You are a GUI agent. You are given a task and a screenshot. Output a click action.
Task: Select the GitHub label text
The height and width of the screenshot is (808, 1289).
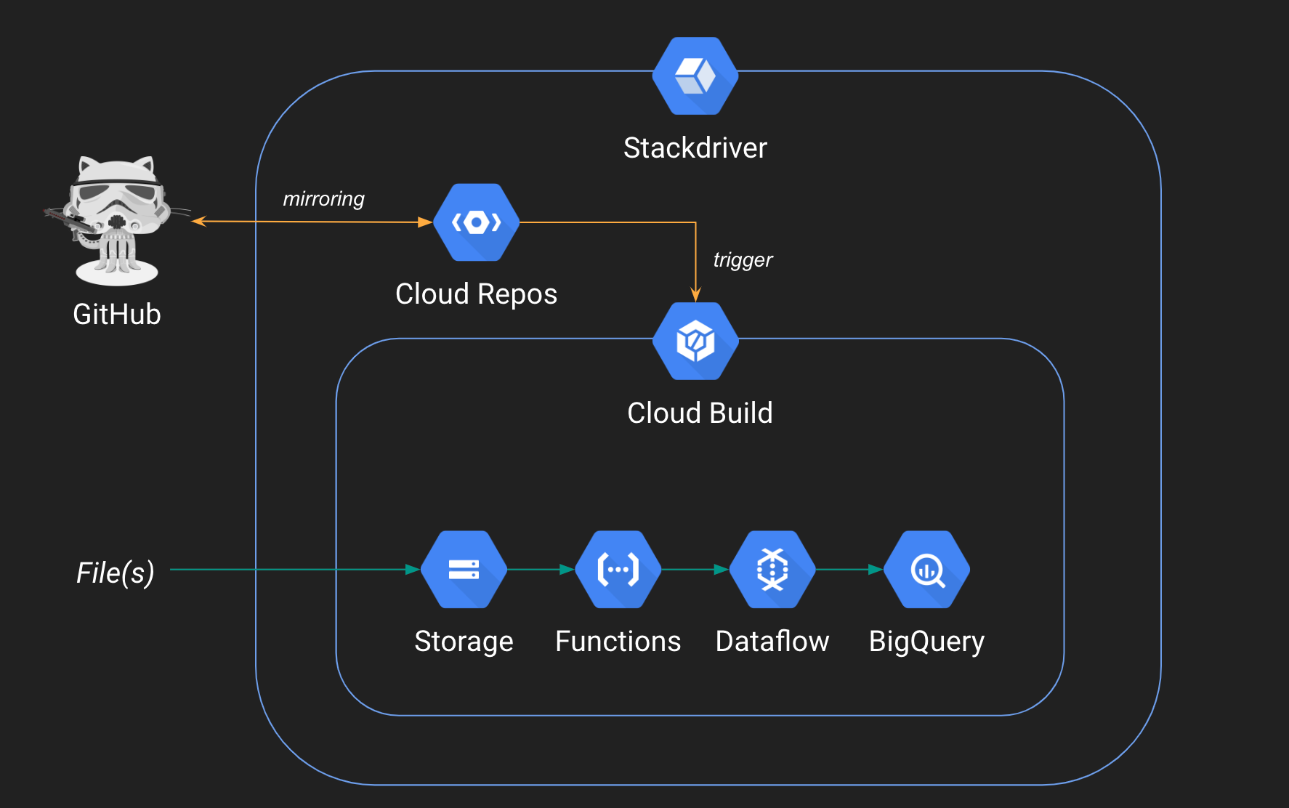[116, 314]
